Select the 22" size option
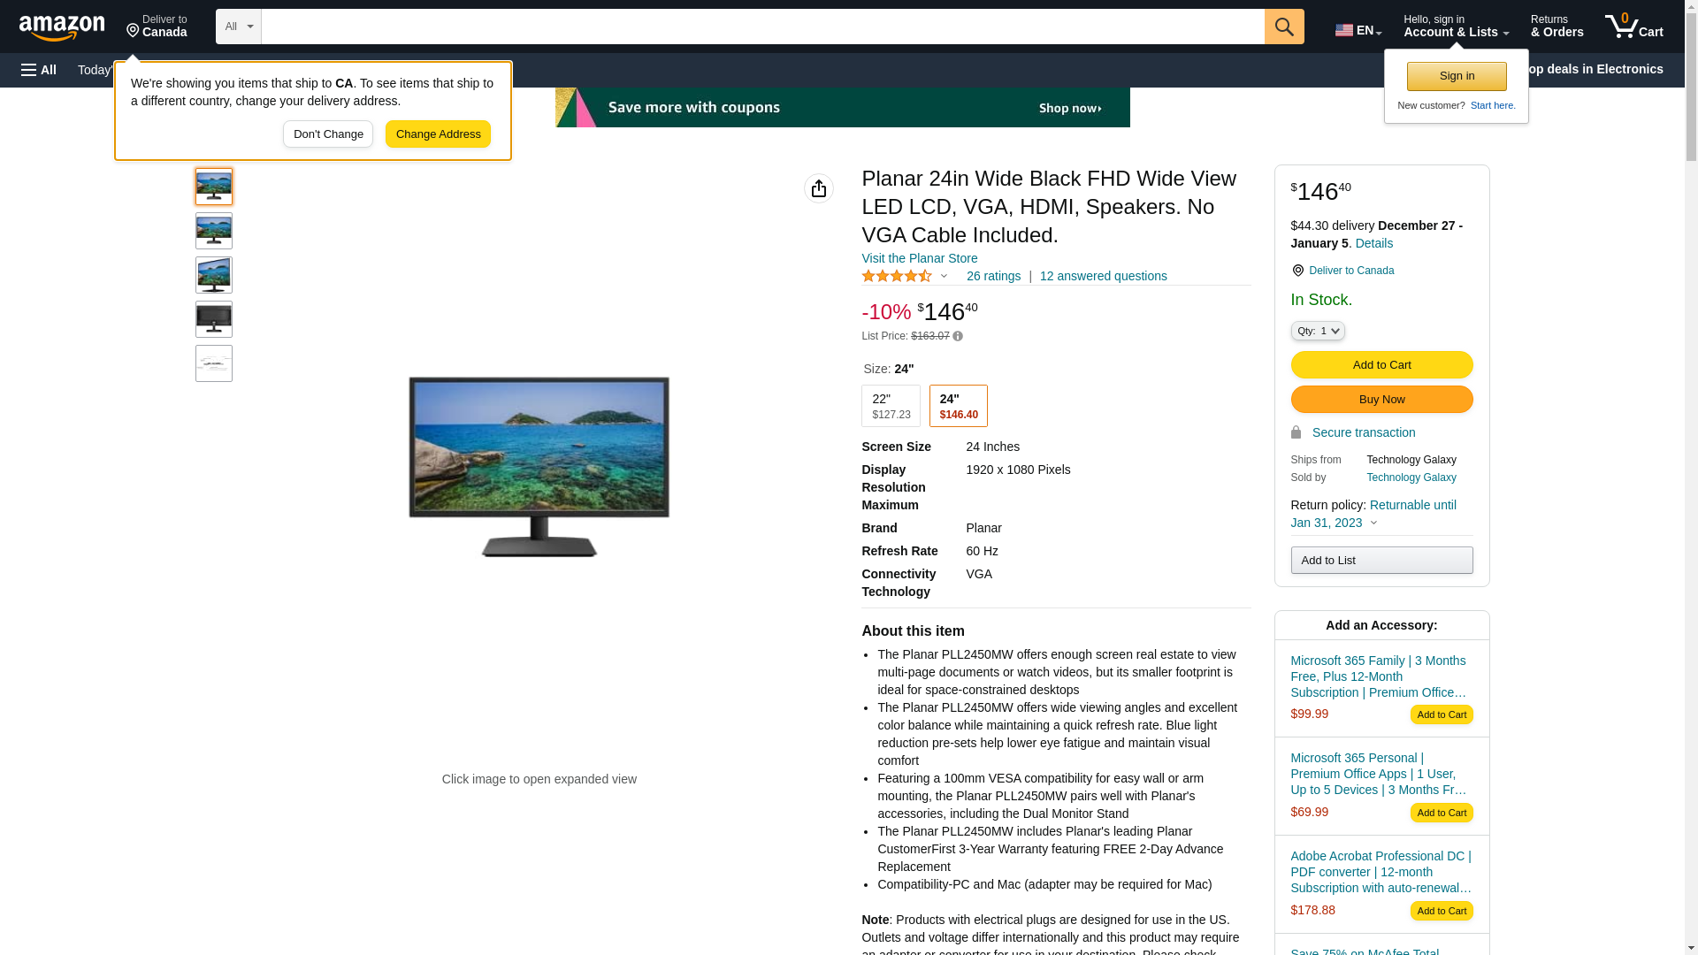This screenshot has width=1698, height=955. 891,406
